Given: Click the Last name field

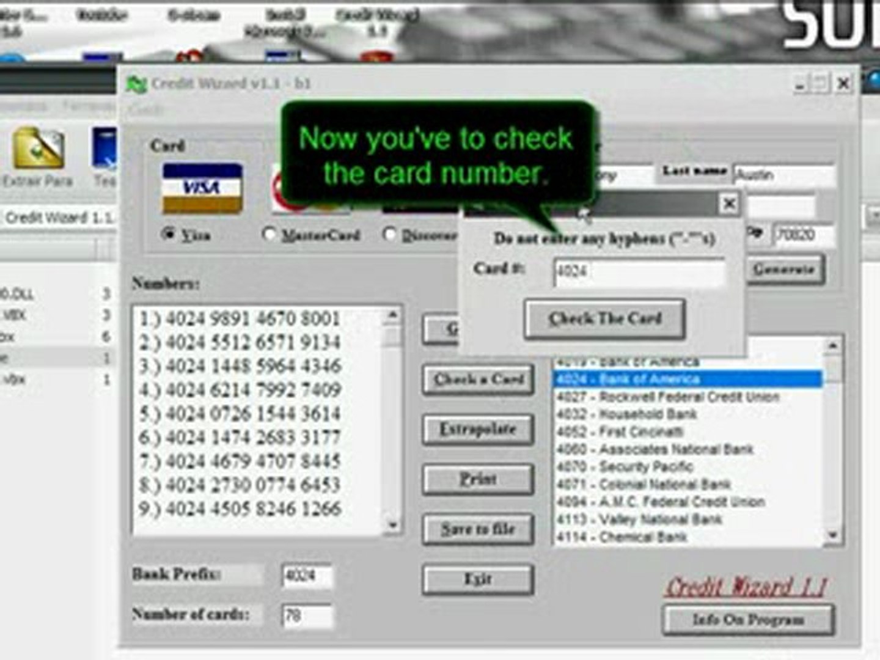Looking at the screenshot, I should 784,175.
